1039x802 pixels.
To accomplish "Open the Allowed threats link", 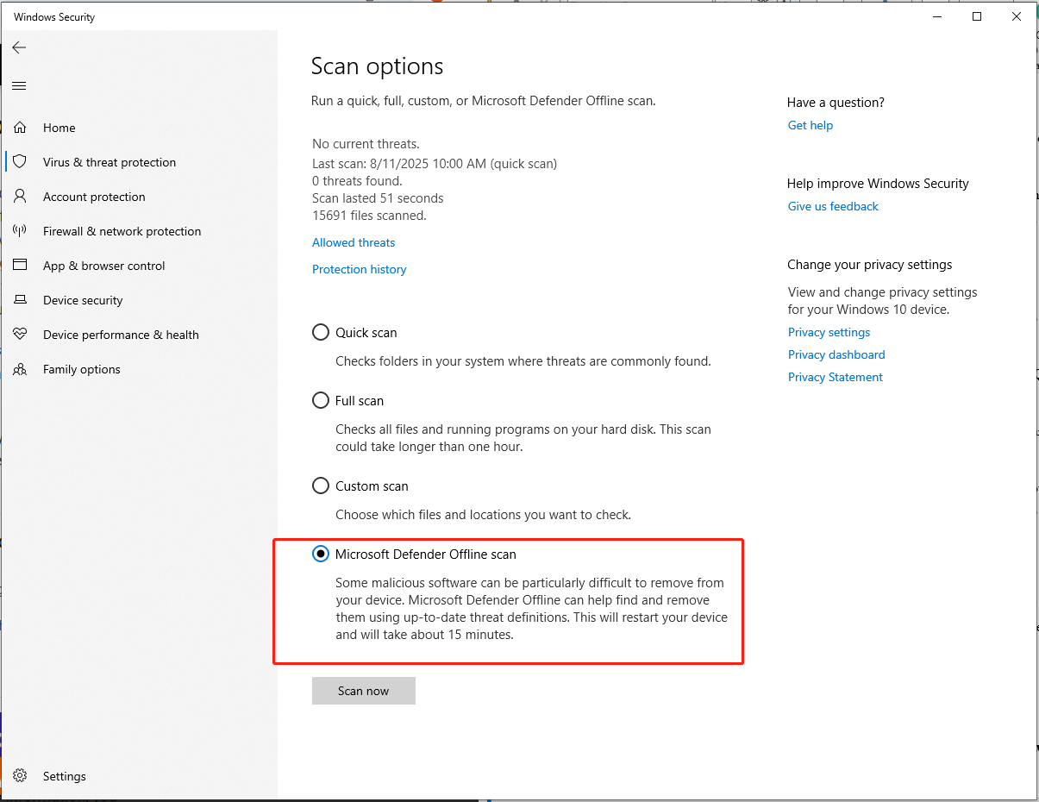I will (x=353, y=242).
